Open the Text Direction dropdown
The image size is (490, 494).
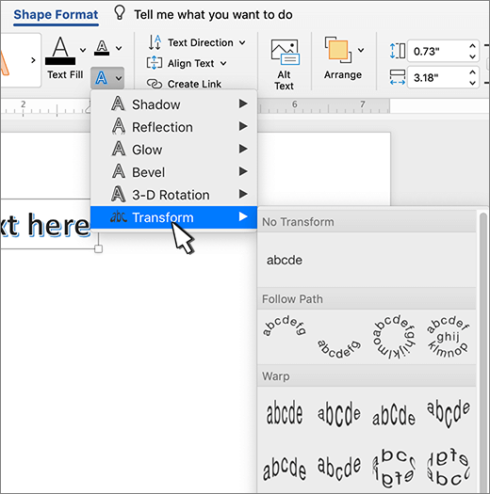pos(197,42)
